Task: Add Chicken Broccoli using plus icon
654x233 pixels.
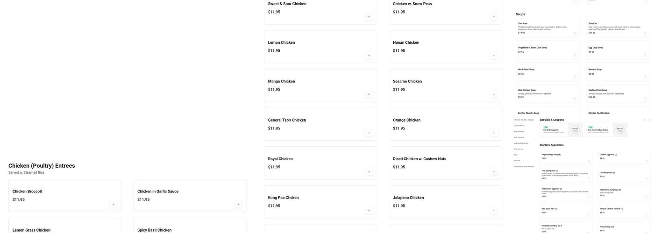Action: 114,204
